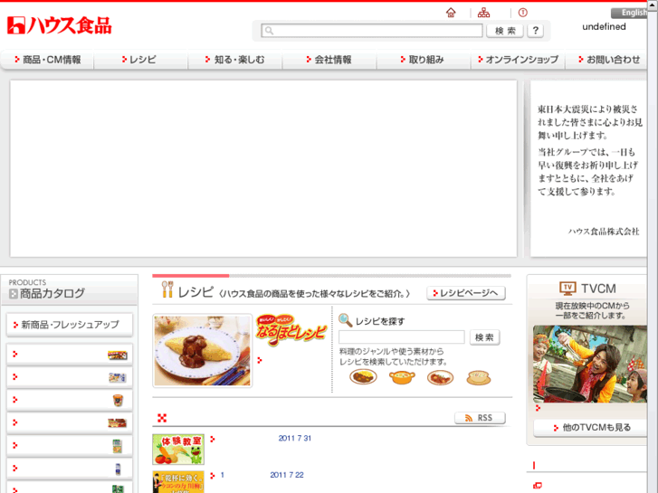The image size is (658, 493).
Task: Open the sitemap icon link
Action: 483,13
